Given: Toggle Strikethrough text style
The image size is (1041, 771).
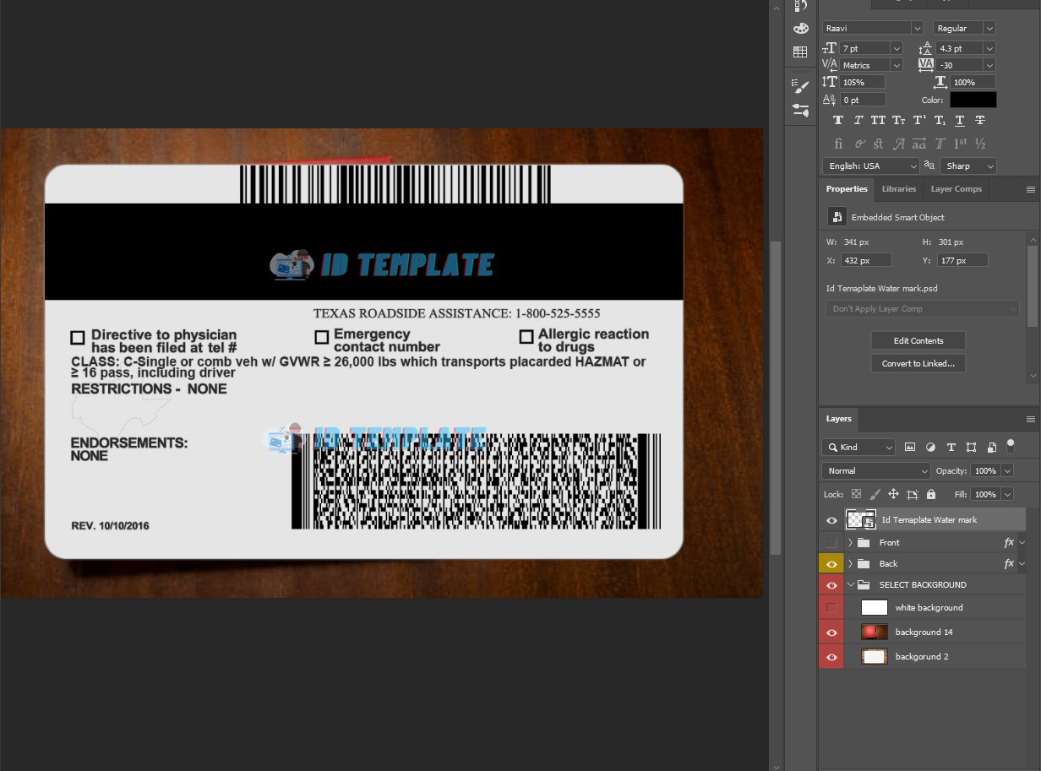Looking at the screenshot, I should [981, 122].
